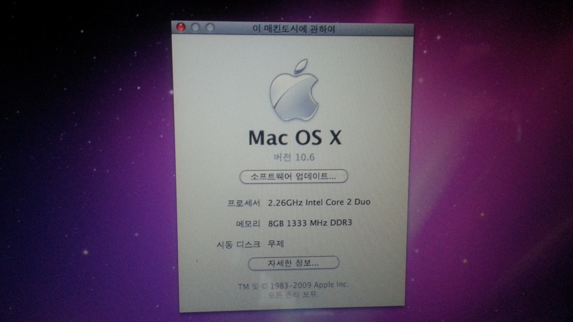Close the 이 매킨토시에 관하여 window
573x322 pixels.
click(x=181, y=27)
